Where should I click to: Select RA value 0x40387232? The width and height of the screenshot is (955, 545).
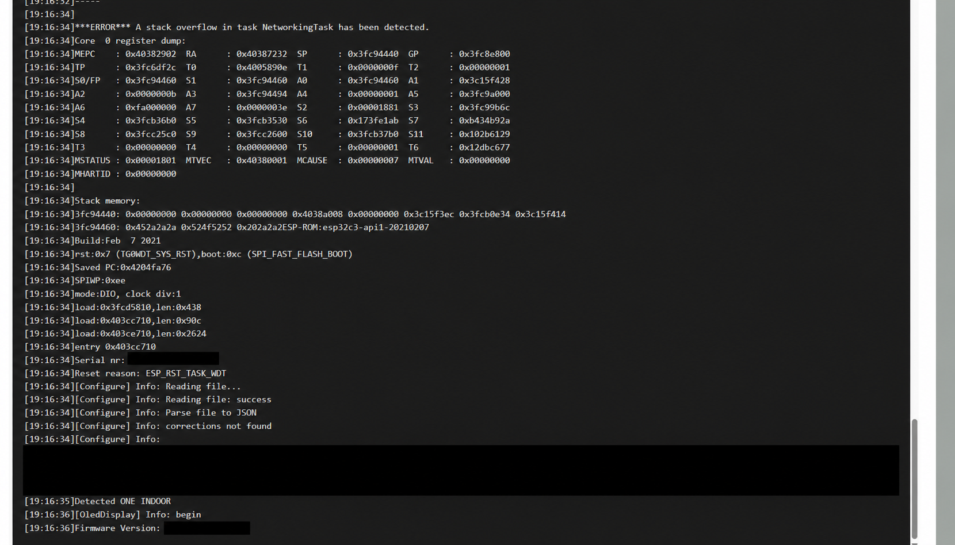262,54
